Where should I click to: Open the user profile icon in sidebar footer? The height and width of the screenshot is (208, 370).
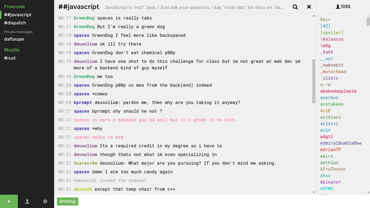[27, 201]
